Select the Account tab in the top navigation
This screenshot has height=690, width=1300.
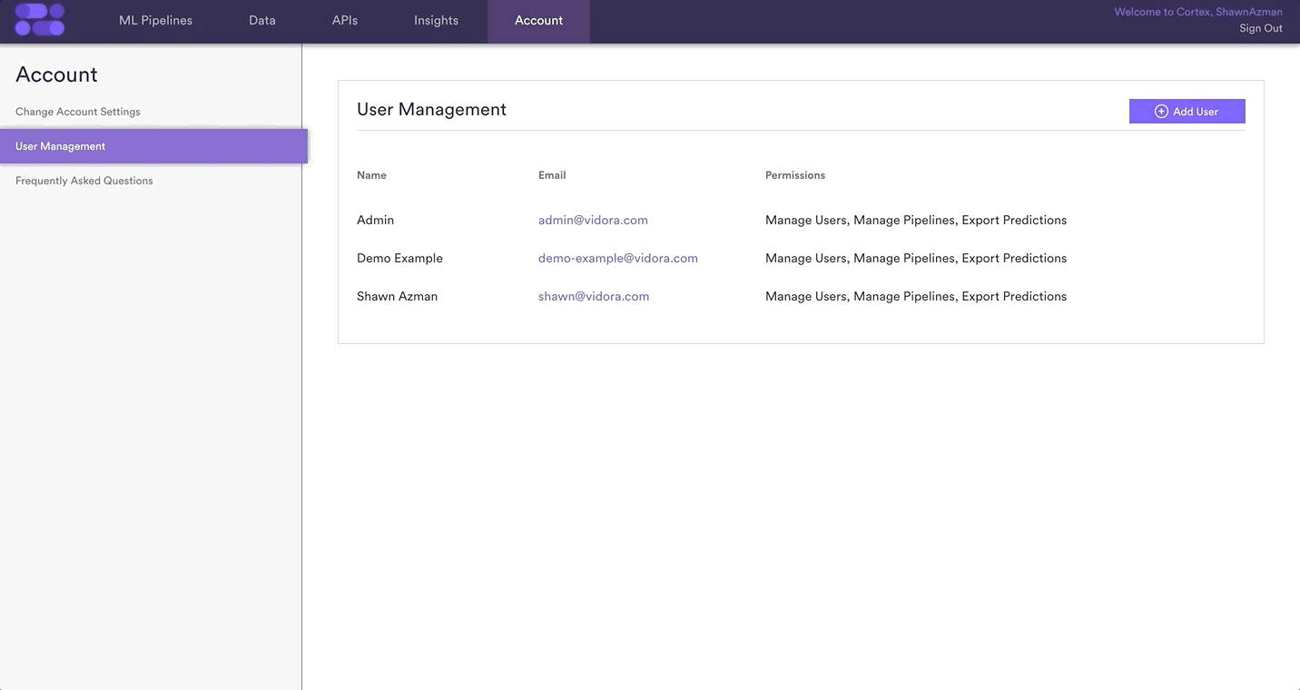click(538, 21)
